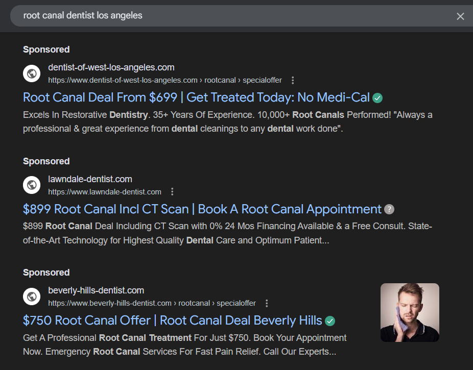Clear the search query with X icon
Image resolution: width=473 pixels, height=370 pixels.
(x=460, y=16)
